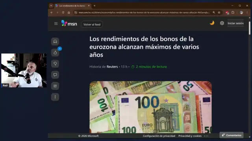The width and height of the screenshot is (252, 141).
Task: Open footer more options ellipsis
Action: point(206,136)
